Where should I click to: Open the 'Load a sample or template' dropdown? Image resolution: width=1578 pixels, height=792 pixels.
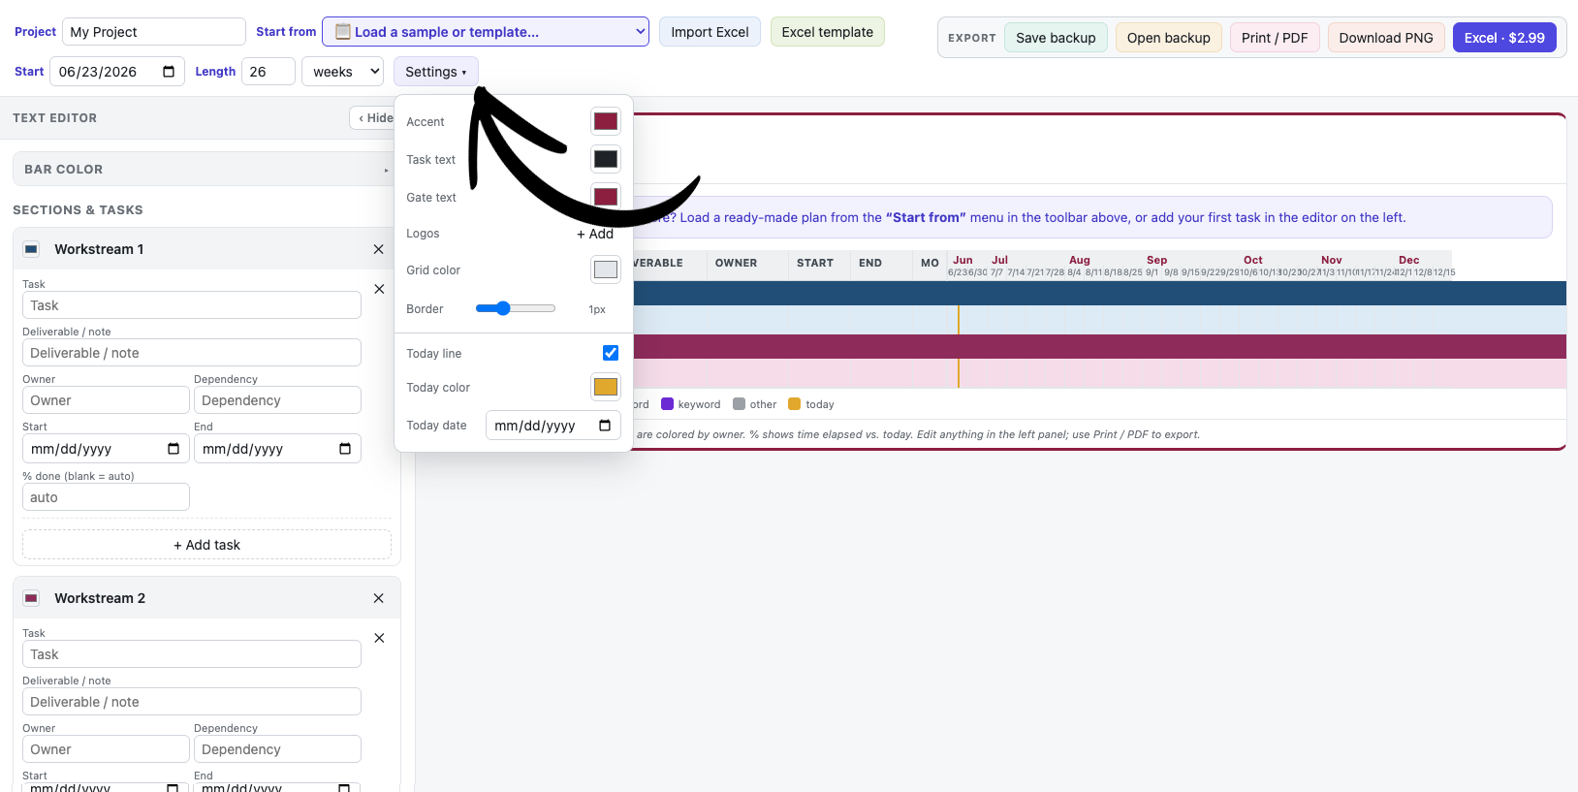click(486, 32)
